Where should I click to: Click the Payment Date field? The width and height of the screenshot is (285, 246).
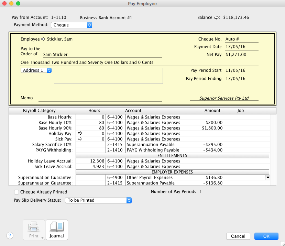click(241, 47)
